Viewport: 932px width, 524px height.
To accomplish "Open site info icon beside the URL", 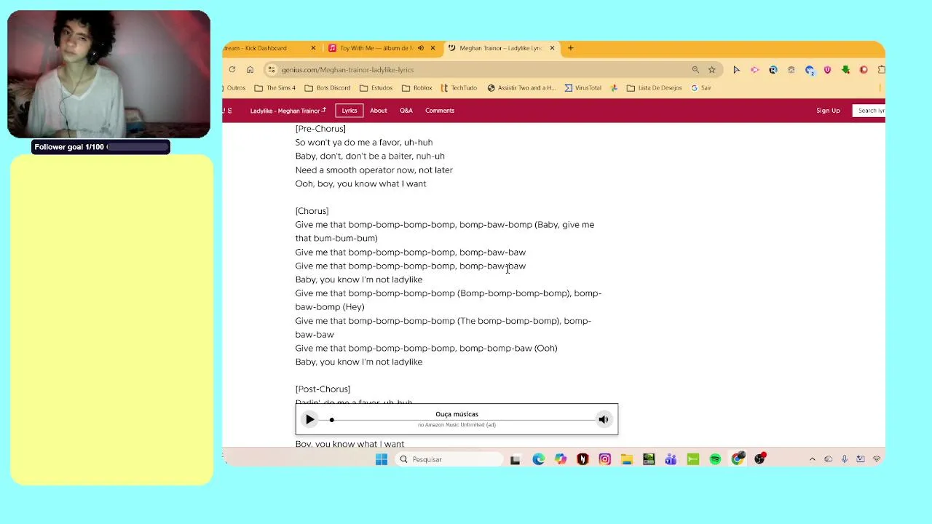I will 272,70.
